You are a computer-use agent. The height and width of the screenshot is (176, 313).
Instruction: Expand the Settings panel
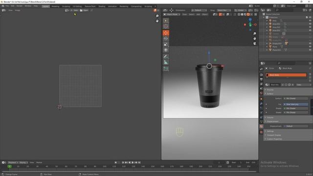[x=270, y=132]
